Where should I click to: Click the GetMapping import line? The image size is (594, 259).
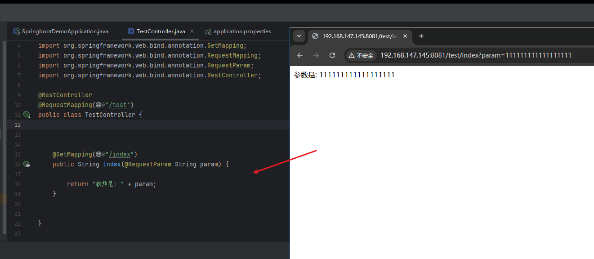(142, 45)
